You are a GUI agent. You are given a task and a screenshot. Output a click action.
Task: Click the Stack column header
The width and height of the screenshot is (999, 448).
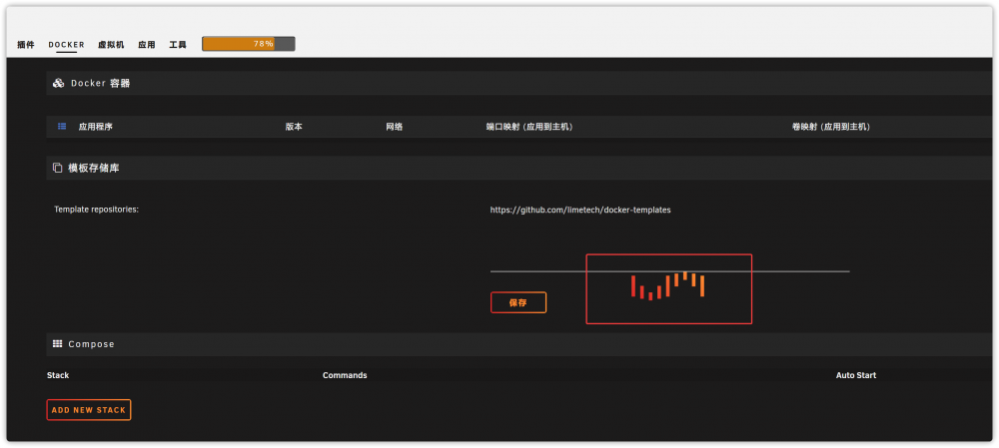[x=58, y=375]
